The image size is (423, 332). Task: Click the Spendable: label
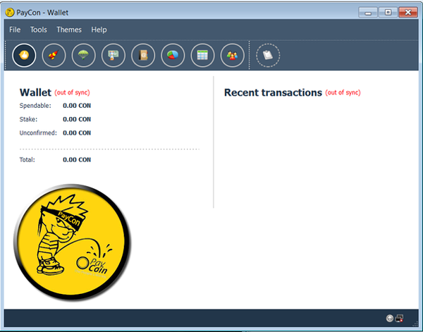(35, 106)
